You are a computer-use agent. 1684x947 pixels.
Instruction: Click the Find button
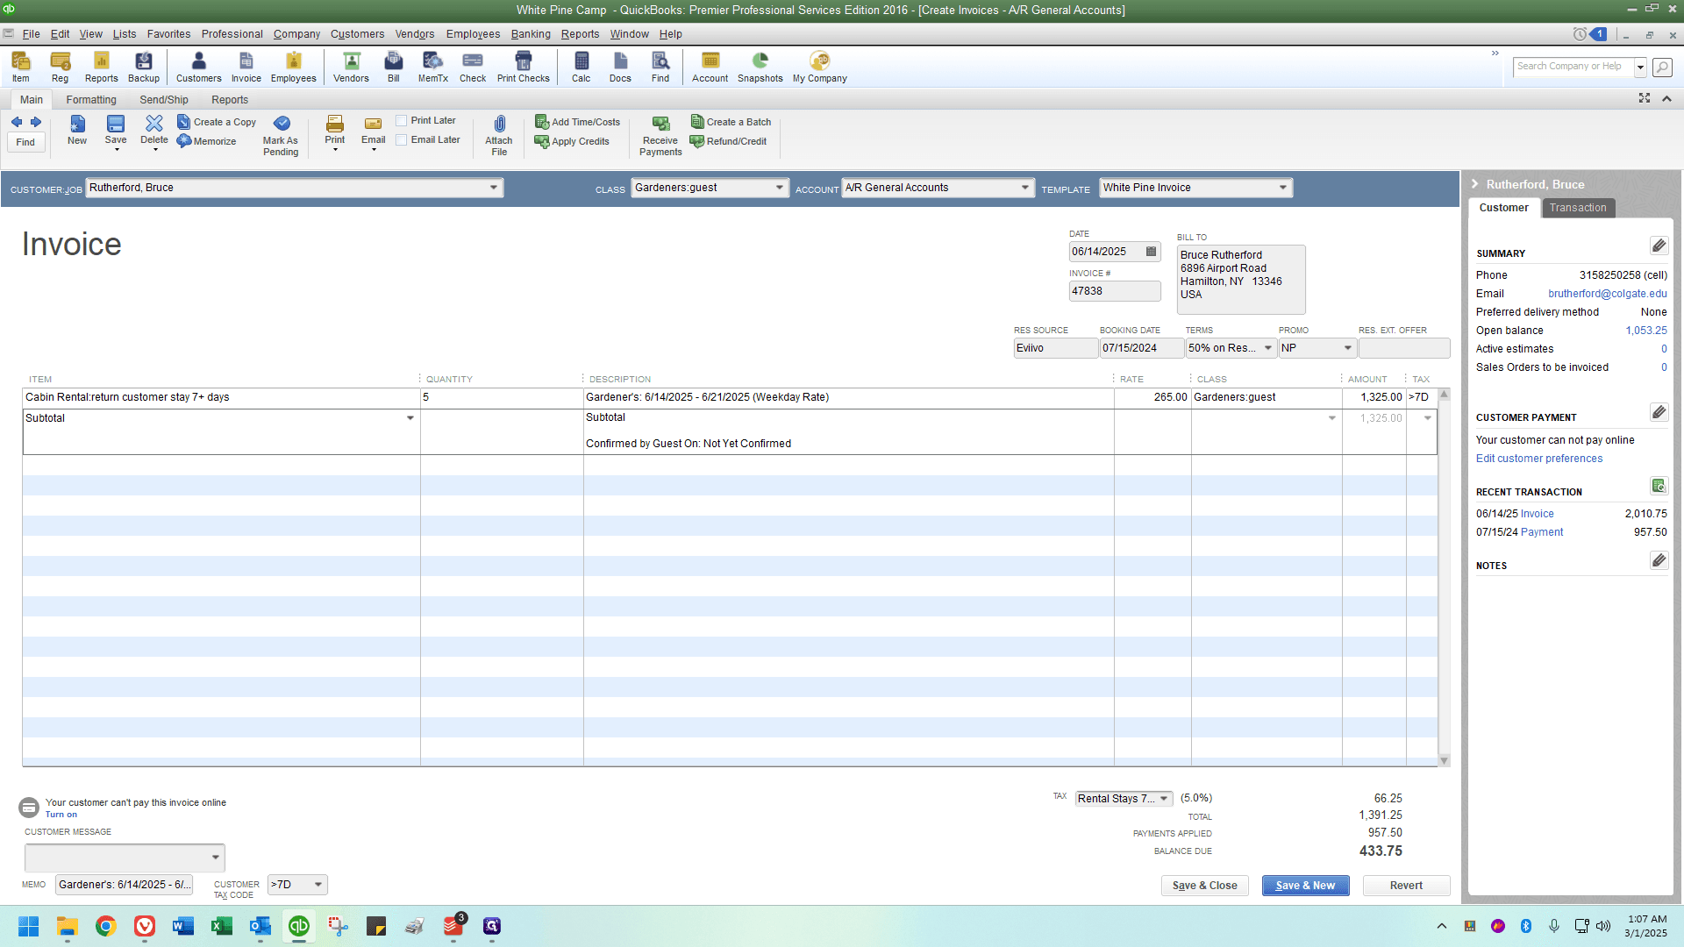pos(25,142)
